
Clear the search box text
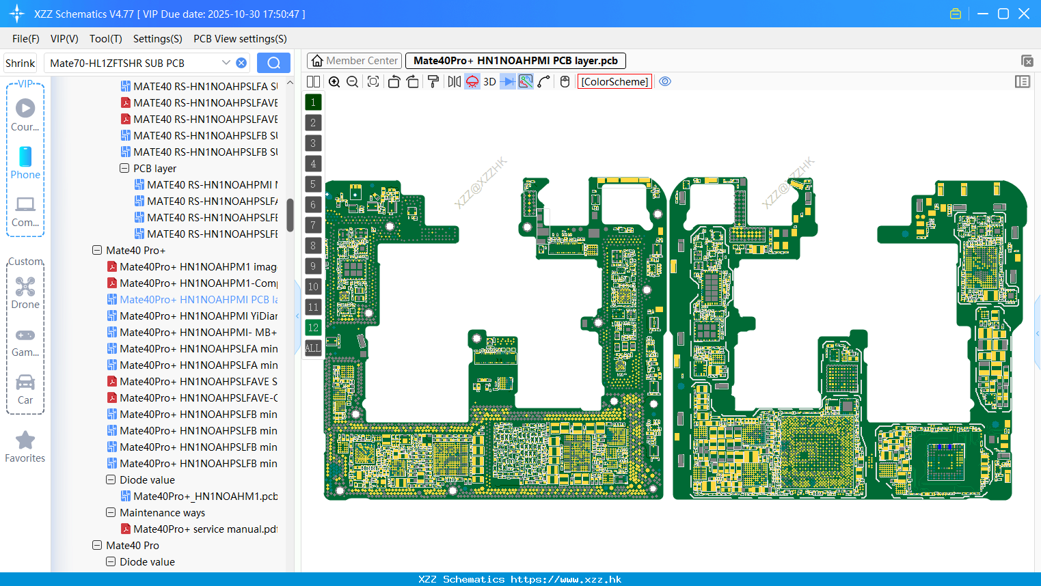[x=241, y=63]
